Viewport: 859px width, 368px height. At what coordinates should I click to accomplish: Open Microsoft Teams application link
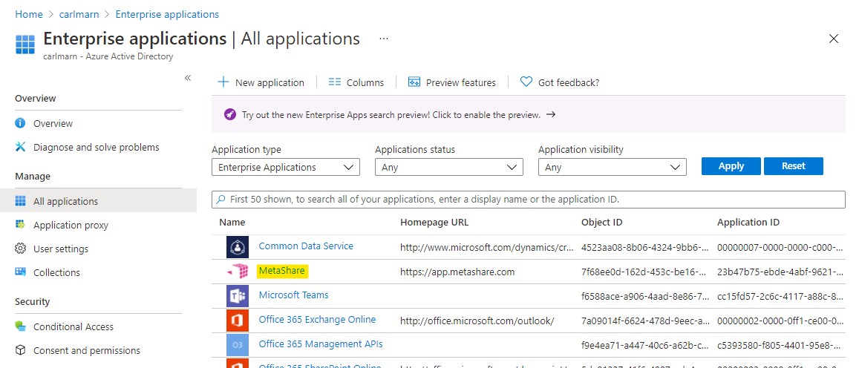coord(294,295)
